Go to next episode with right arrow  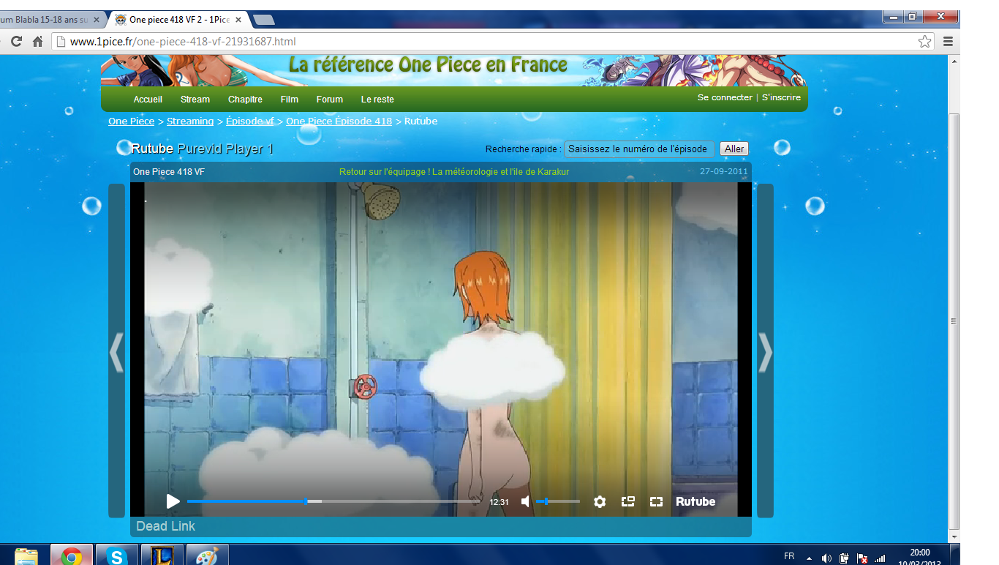[x=765, y=351]
